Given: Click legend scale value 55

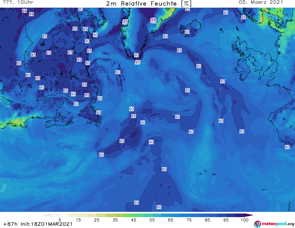Looking at the screenshot, I should (x=152, y=220).
